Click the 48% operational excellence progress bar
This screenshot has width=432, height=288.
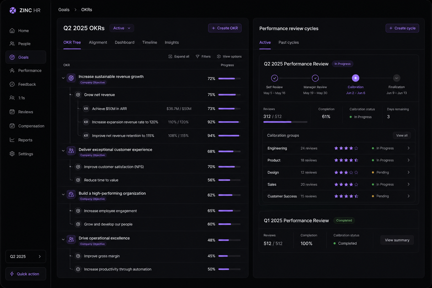pos(229,240)
